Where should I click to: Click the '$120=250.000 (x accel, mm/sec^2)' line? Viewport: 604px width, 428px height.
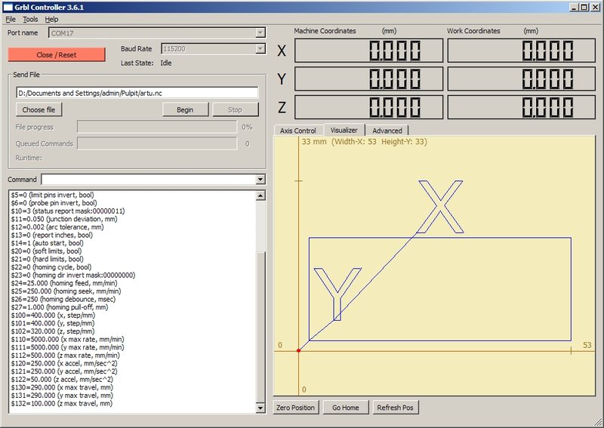coord(64,364)
